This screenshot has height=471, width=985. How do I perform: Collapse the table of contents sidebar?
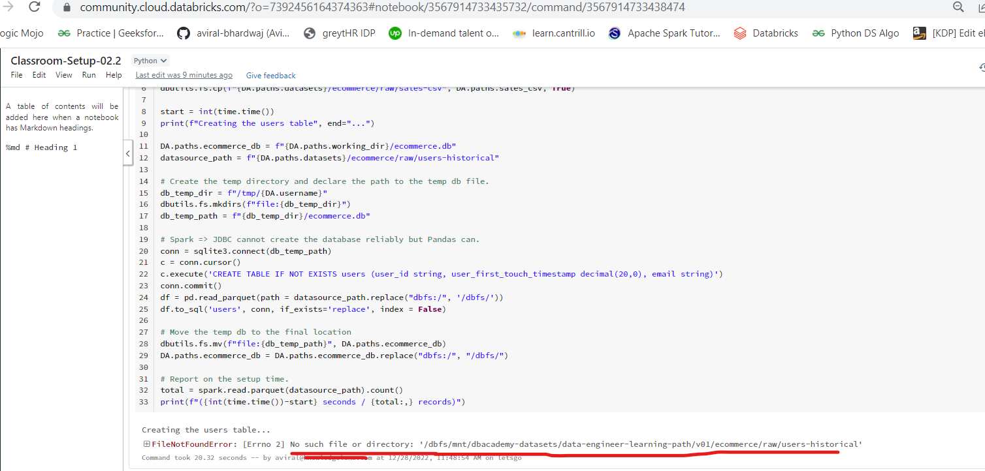coord(128,155)
